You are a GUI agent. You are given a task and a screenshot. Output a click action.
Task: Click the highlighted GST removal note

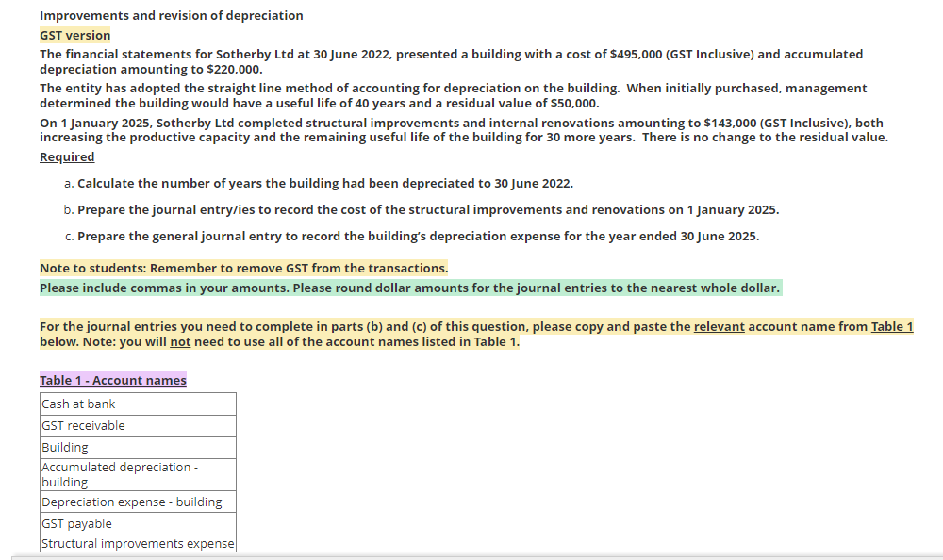coord(243,268)
